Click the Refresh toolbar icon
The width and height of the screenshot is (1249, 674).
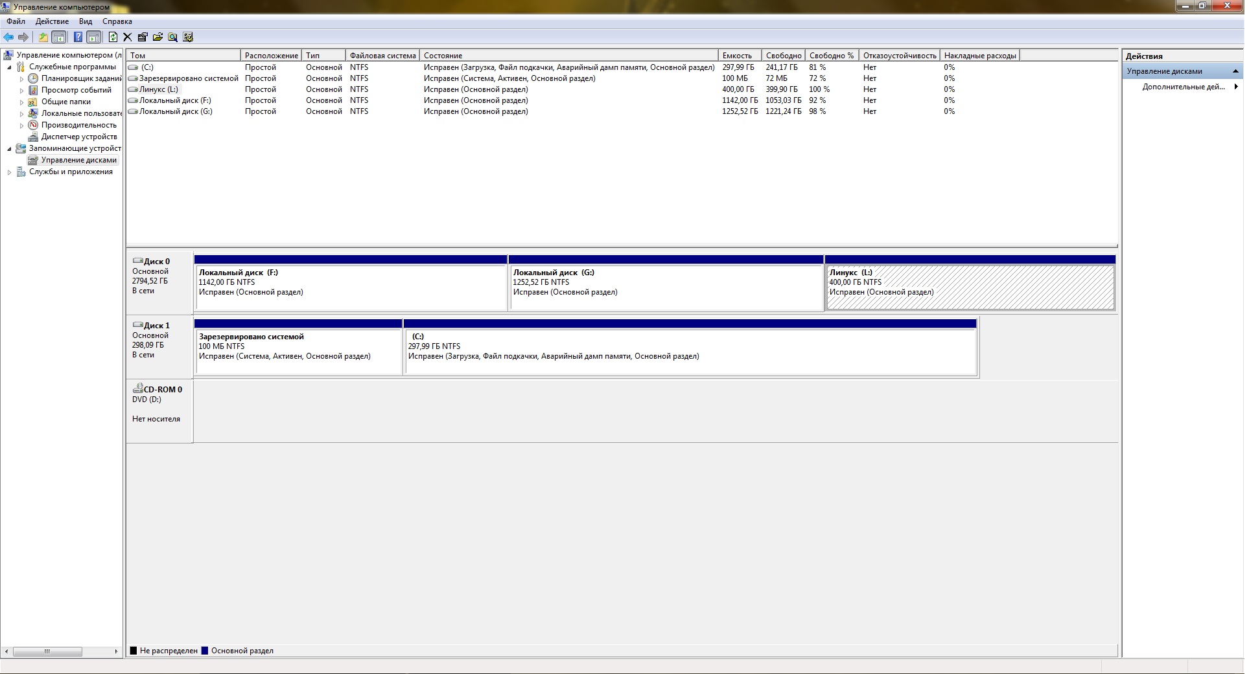[113, 38]
